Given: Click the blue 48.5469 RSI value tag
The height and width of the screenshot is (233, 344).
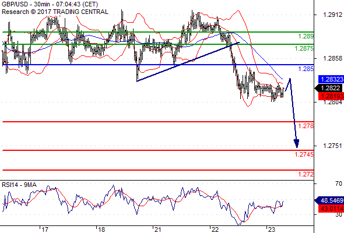Looking at the screenshot, I should (329, 200).
